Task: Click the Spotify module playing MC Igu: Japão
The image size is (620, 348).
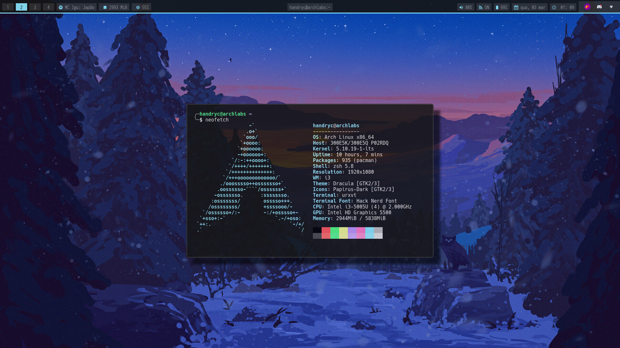Action: [77, 7]
